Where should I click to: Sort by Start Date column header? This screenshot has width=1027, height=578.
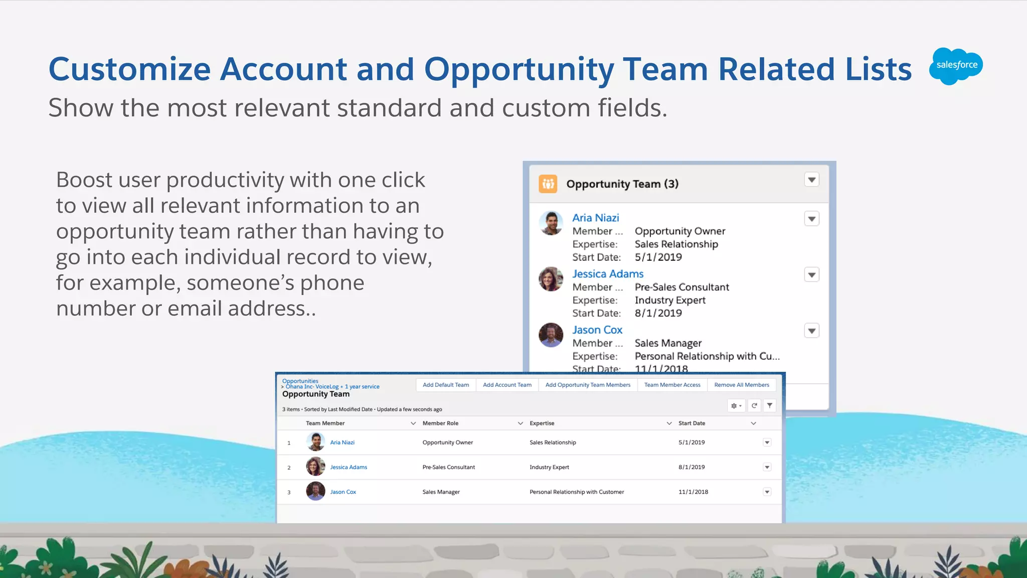(692, 423)
